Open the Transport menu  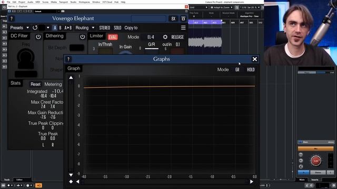click(63, 2)
